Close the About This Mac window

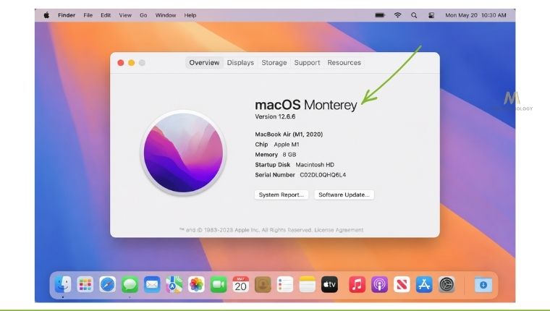[x=121, y=63]
